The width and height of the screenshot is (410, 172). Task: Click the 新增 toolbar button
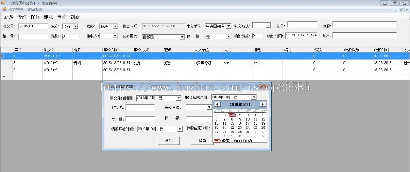[x=8, y=17]
